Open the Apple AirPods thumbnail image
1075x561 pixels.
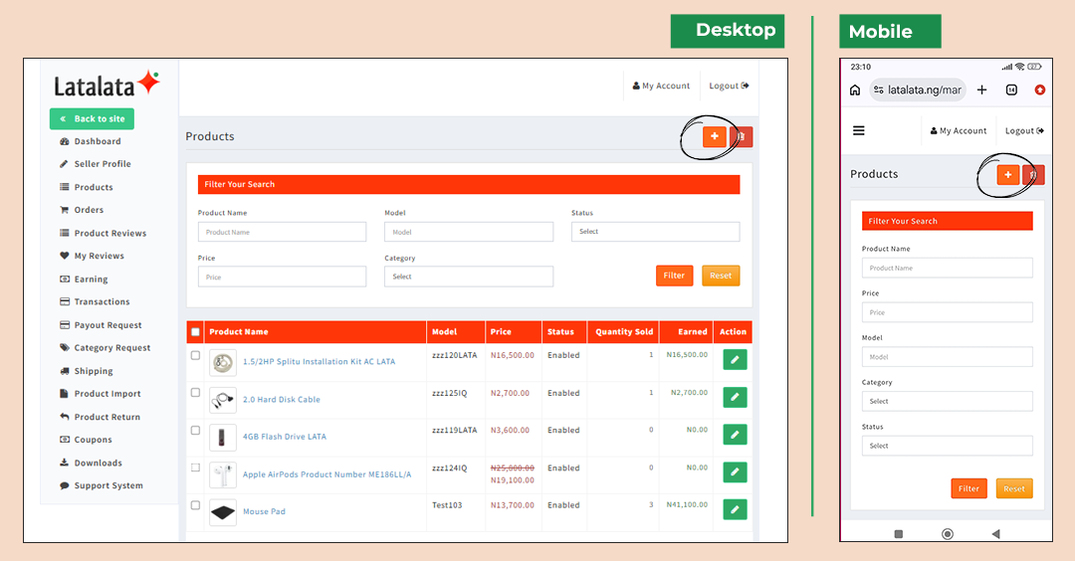click(223, 474)
